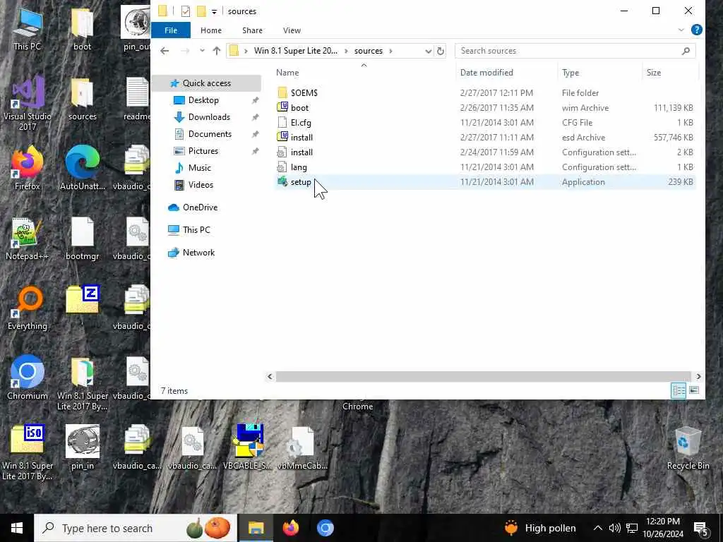This screenshot has width=723, height=542.
Task: Click New folder icon in title bar
Action: tap(201, 11)
